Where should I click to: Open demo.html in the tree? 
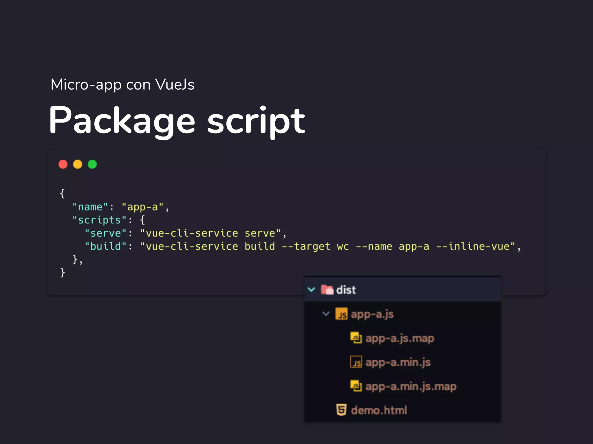coord(379,410)
